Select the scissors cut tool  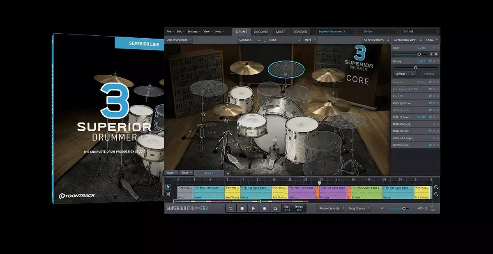click(168, 194)
